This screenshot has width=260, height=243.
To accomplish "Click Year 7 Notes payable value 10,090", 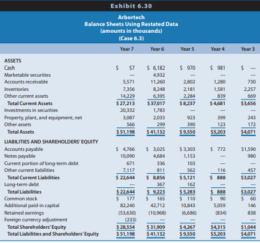I will [127, 156].
